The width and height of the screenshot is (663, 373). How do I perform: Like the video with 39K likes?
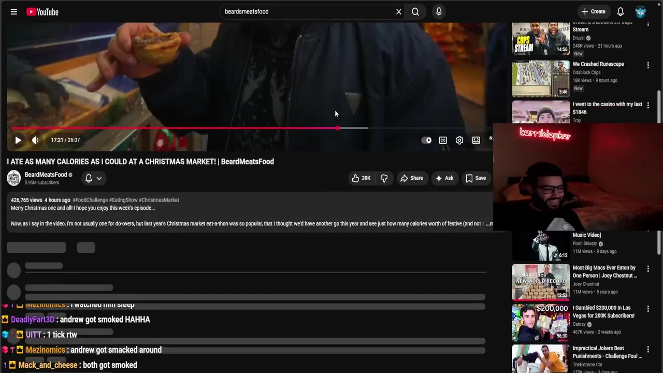point(361,178)
